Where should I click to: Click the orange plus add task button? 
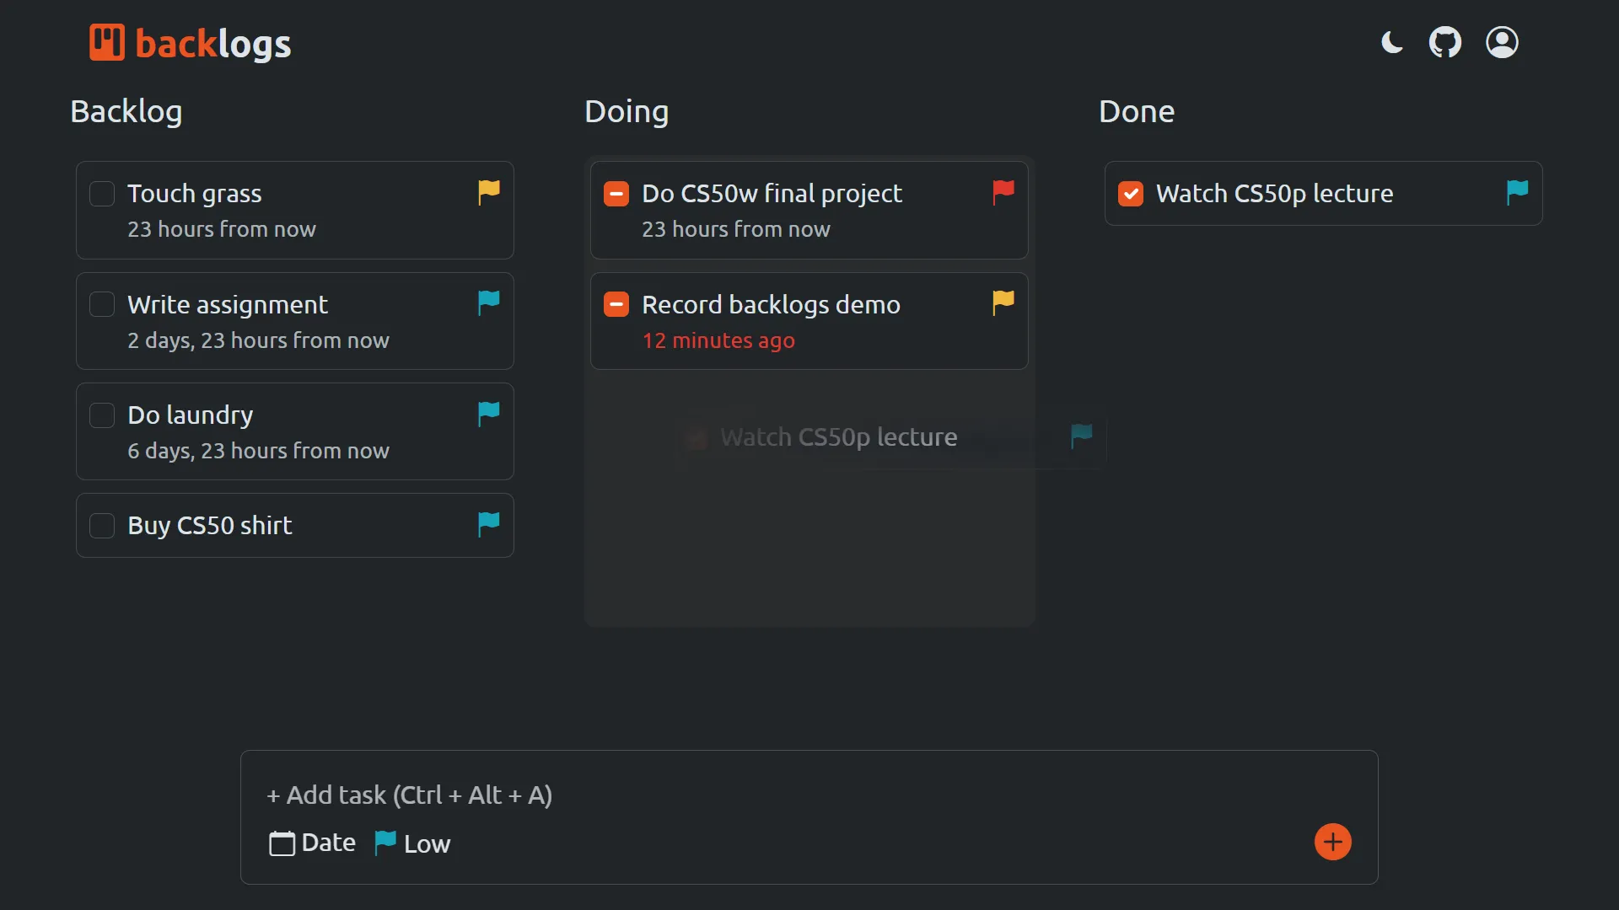point(1333,842)
